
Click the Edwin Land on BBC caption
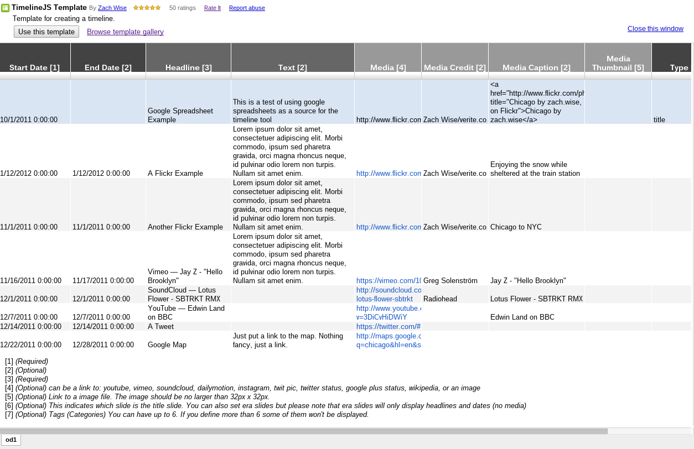pos(536,312)
